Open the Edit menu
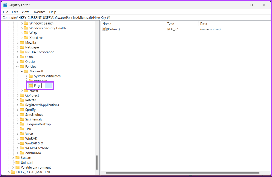The height and width of the screenshot is (177, 272). pos(15,12)
